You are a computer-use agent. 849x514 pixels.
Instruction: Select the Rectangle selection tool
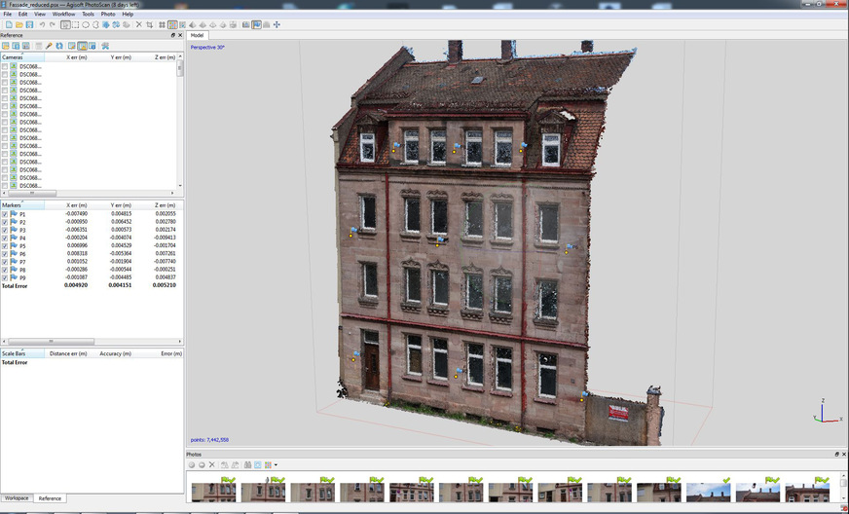pyautogui.click(x=76, y=24)
